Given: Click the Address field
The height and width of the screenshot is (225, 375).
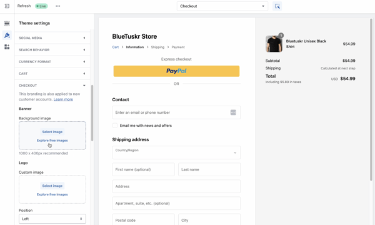Looking at the screenshot, I should 176,186.
